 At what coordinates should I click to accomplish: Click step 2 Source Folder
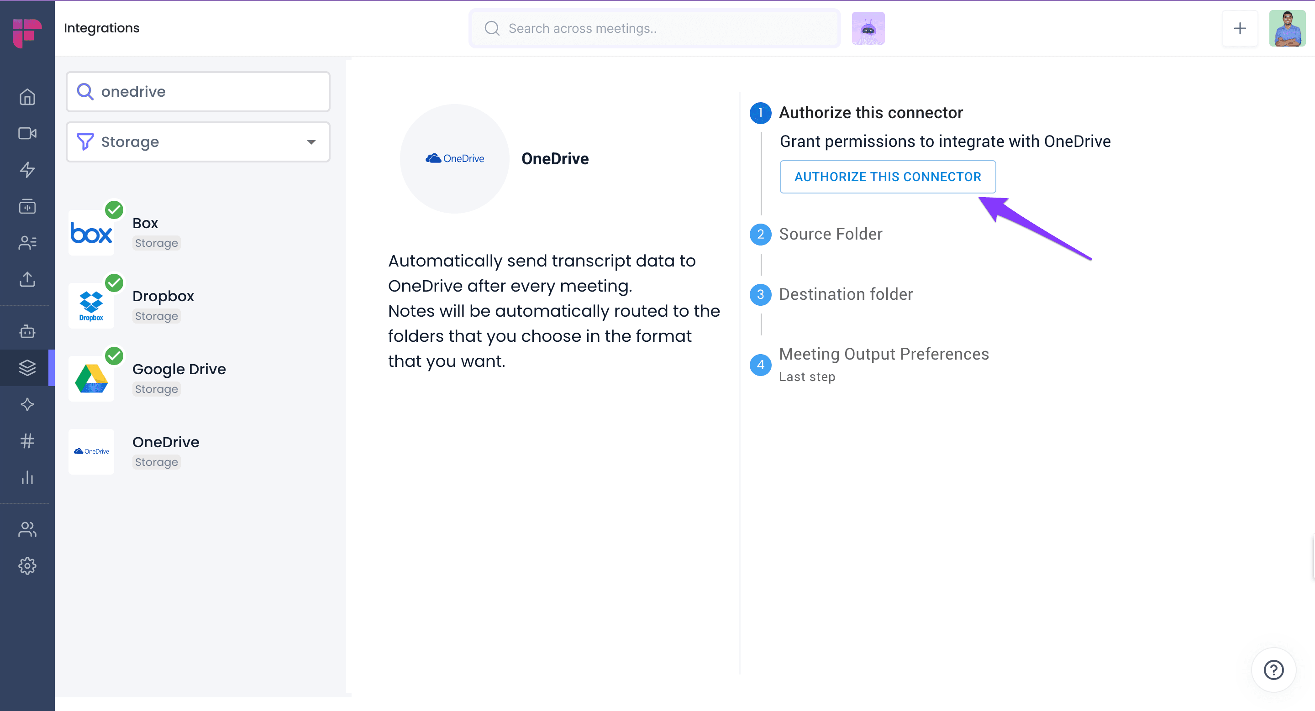831,234
